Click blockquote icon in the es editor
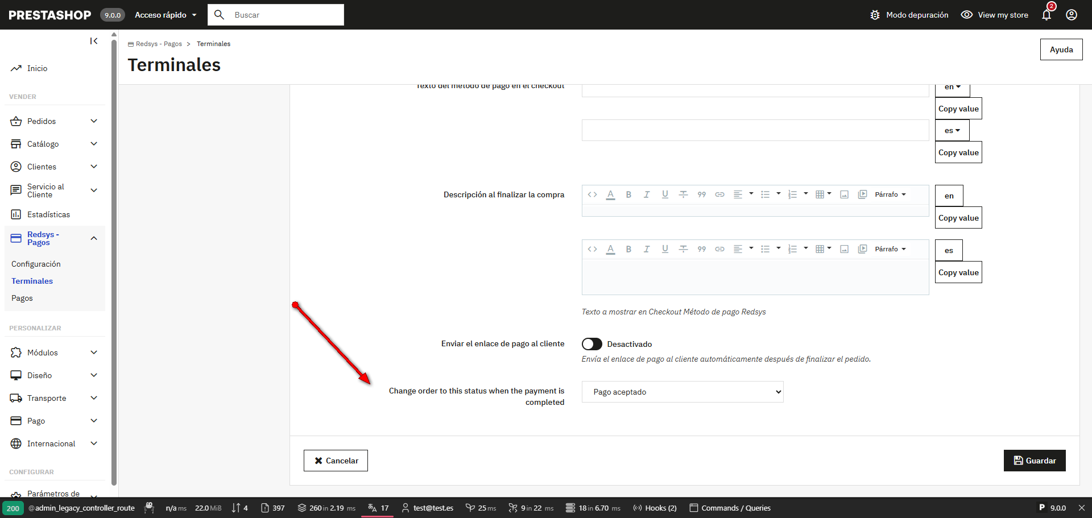1092x518 pixels. coord(701,249)
